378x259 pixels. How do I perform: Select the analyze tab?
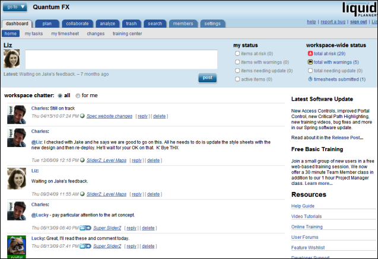tap(107, 24)
